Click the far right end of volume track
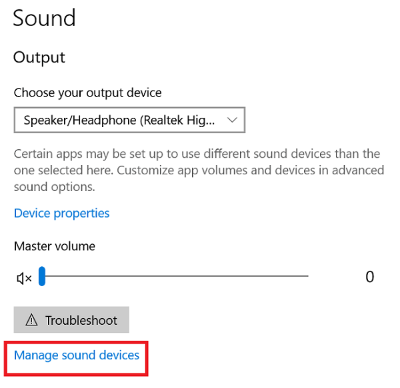Image resolution: width=400 pixels, height=388 pixels. [x=307, y=276]
